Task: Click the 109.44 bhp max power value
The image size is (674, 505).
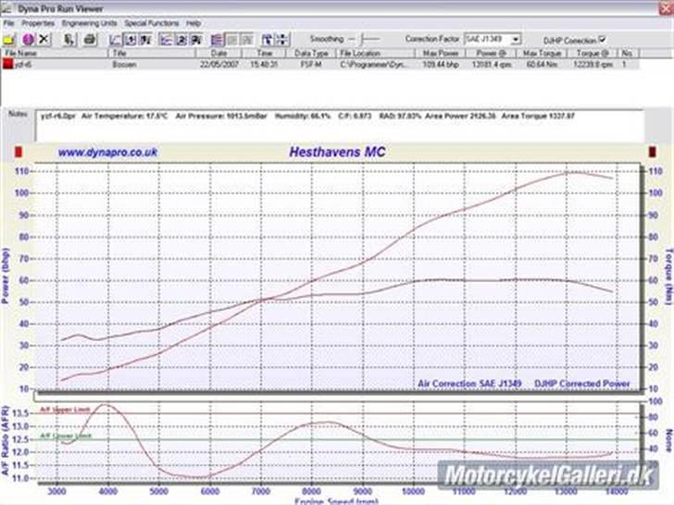Action: pos(441,65)
